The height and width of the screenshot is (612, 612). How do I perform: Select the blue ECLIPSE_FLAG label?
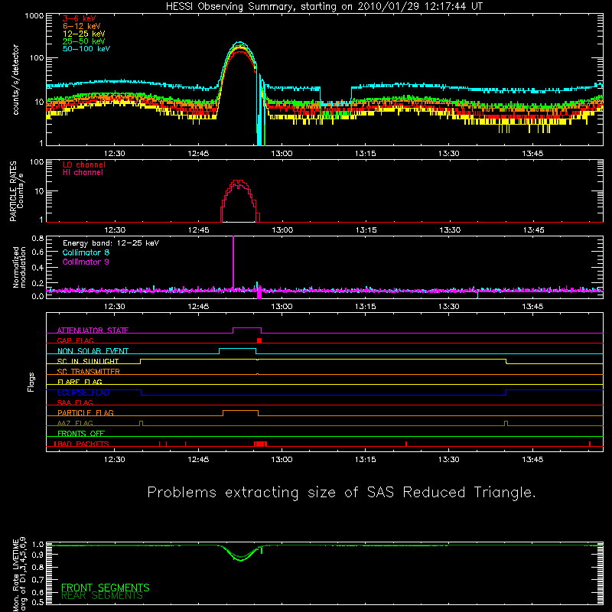point(83,392)
